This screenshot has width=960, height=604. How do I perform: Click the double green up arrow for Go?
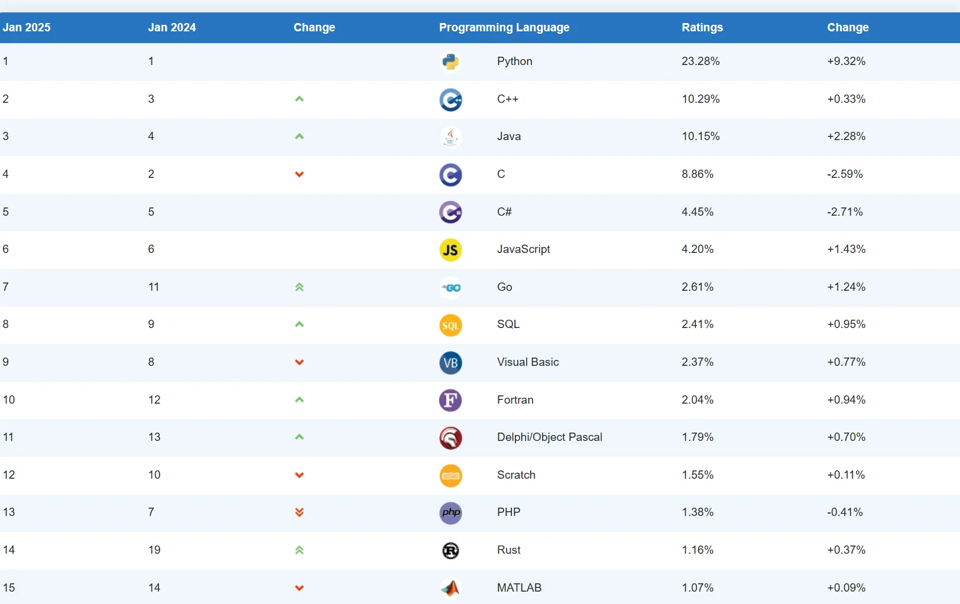[299, 287]
